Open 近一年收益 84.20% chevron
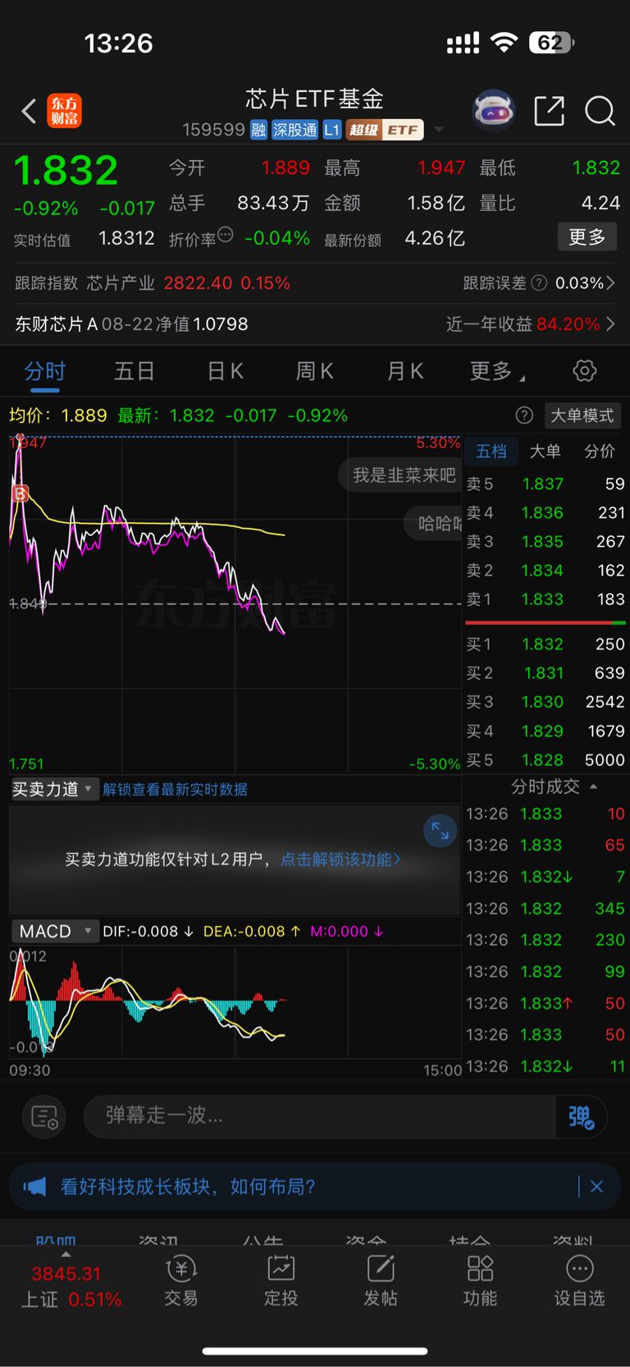This screenshot has height=1367, width=630. pyautogui.click(x=610, y=324)
